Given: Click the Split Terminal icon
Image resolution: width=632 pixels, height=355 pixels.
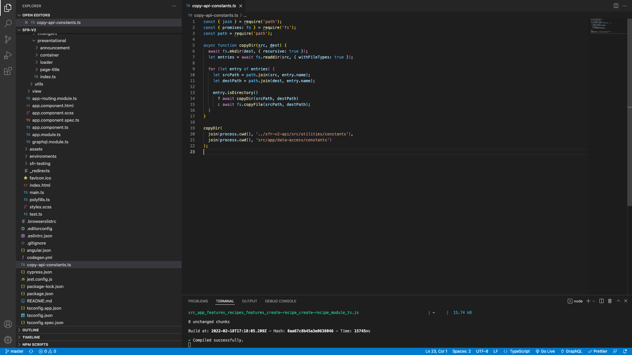Looking at the screenshot, I should coord(601,301).
